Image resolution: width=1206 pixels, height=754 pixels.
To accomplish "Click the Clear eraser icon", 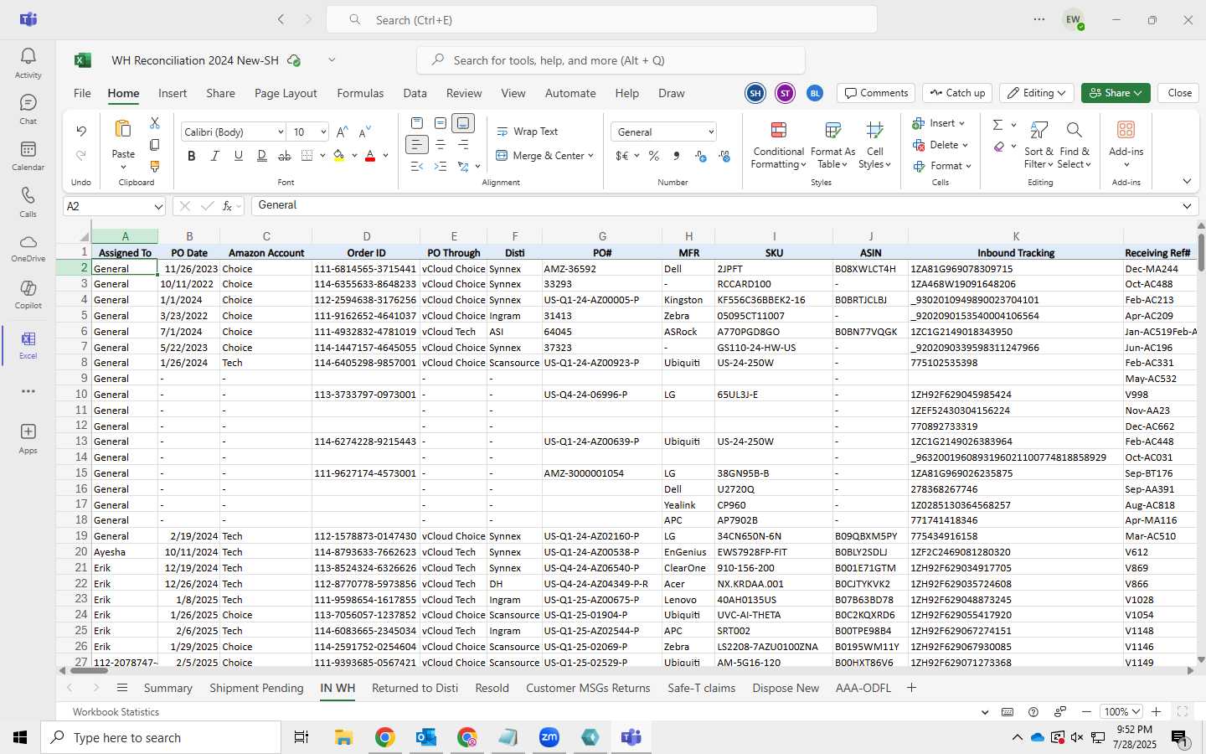I will point(999,147).
